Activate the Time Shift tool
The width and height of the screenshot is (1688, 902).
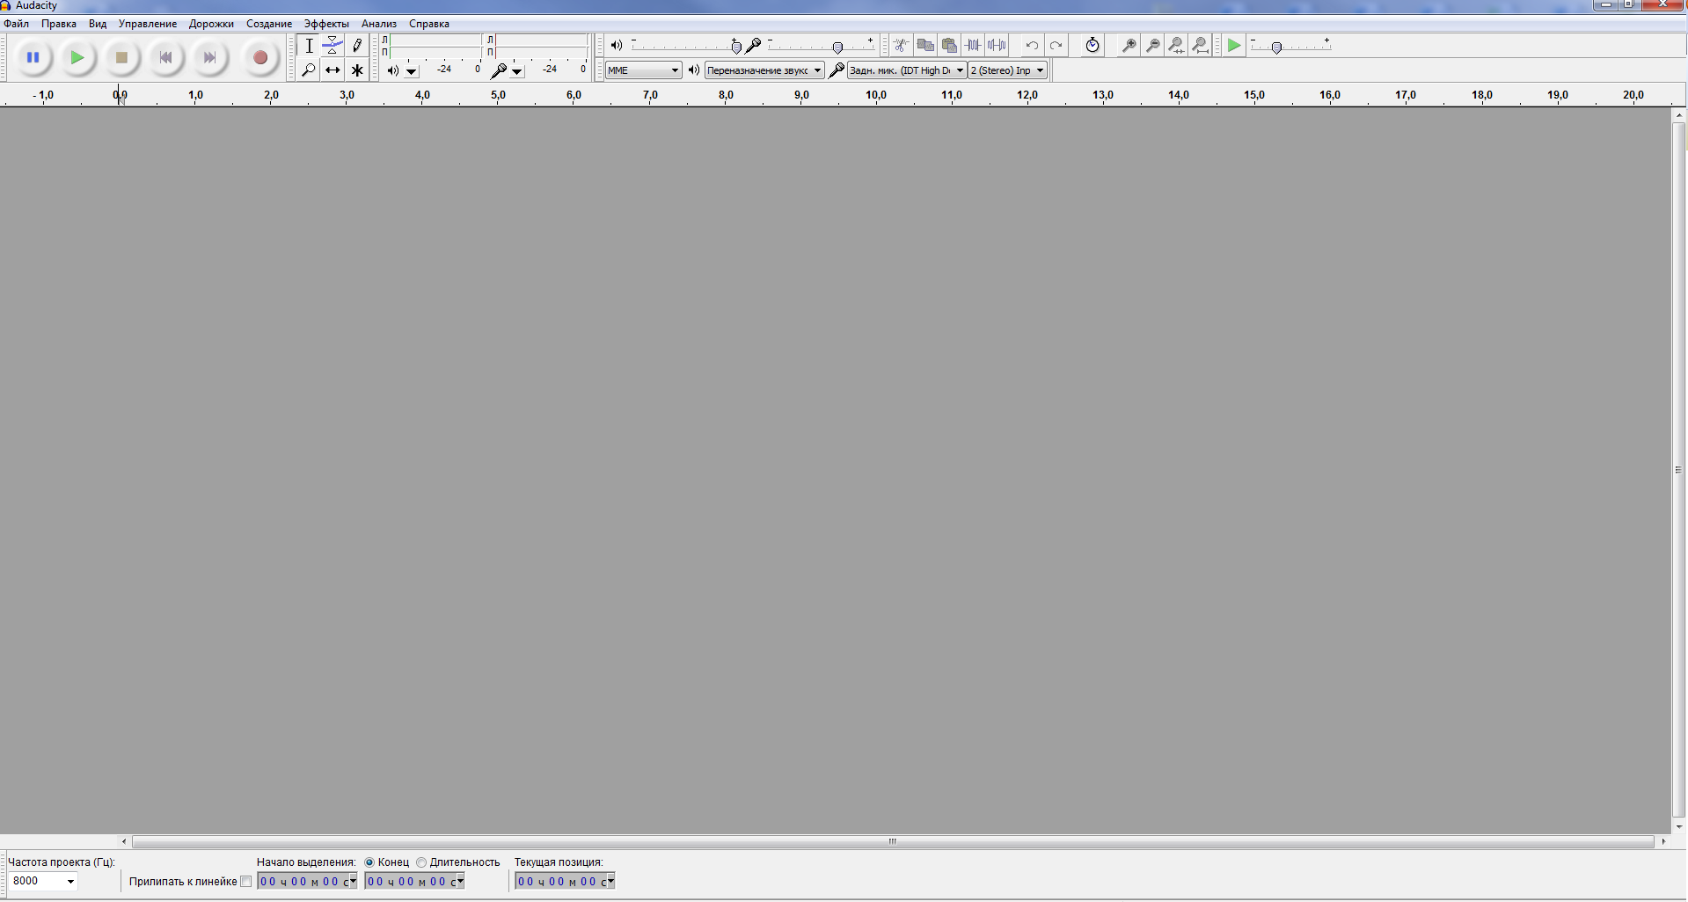(332, 70)
